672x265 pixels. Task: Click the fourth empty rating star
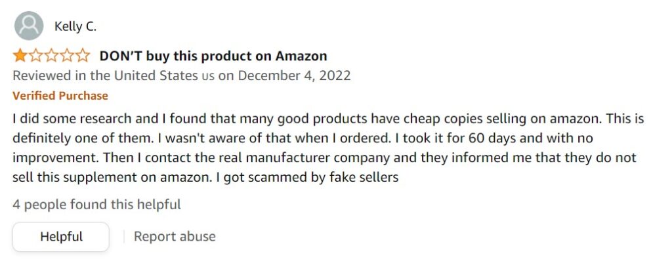click(x=67, y=56)
